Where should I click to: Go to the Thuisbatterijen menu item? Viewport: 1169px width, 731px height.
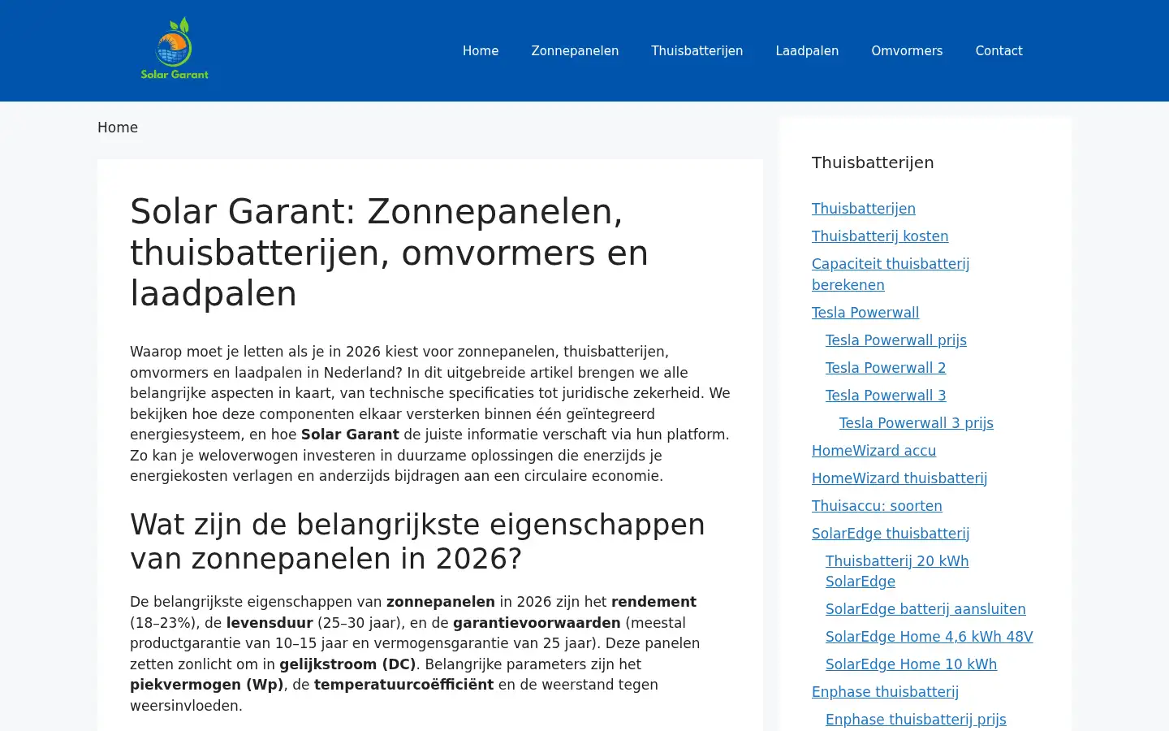[697, 50]
